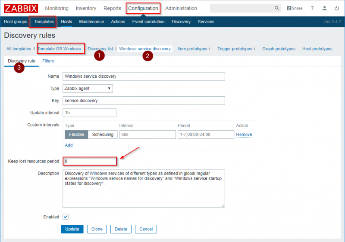The height and width of the screenshot is (242, 345).
Task: Click the Cancel button
Action: pos(146,229)
